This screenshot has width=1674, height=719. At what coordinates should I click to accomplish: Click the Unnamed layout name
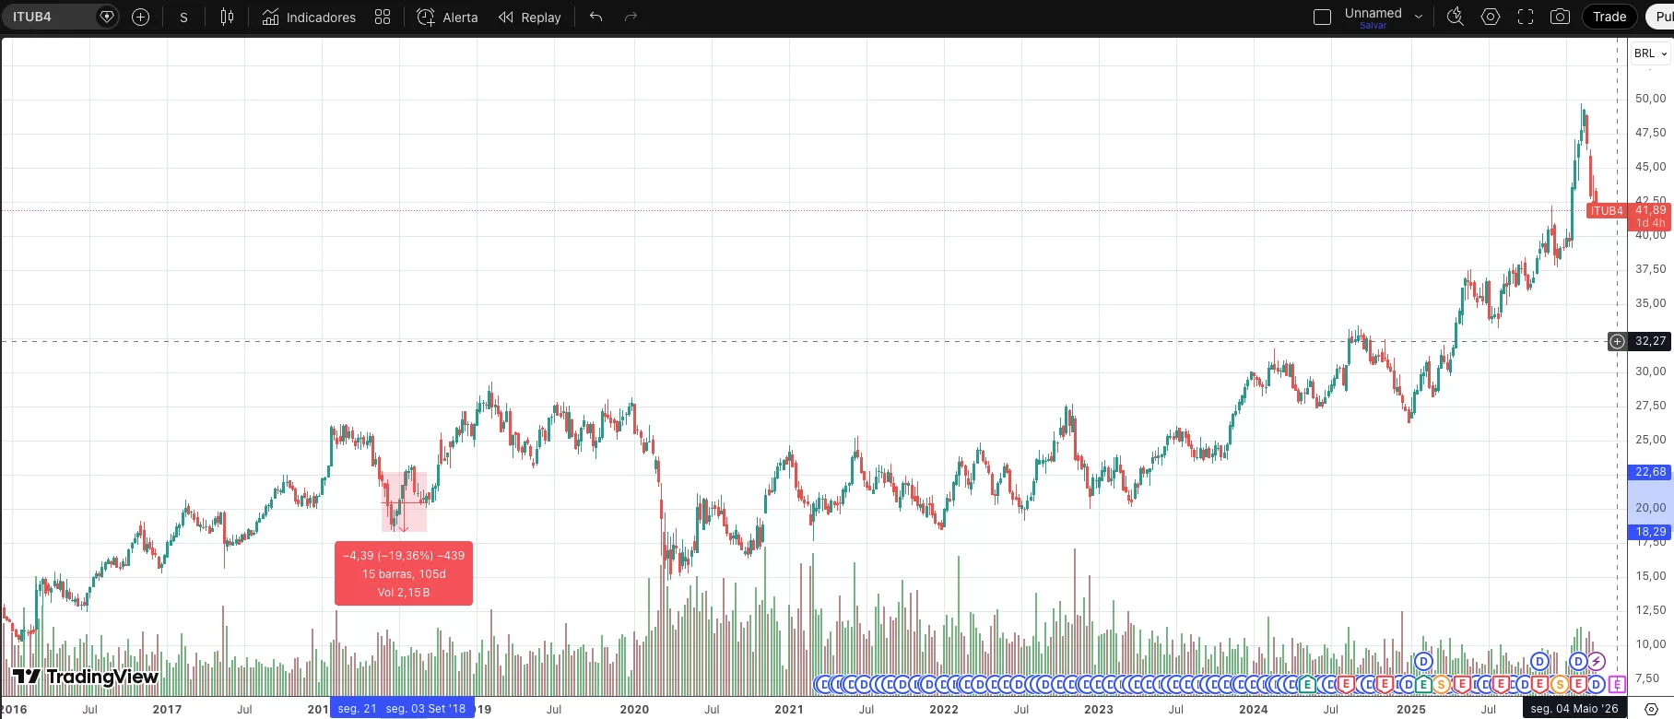(1373, 13)
